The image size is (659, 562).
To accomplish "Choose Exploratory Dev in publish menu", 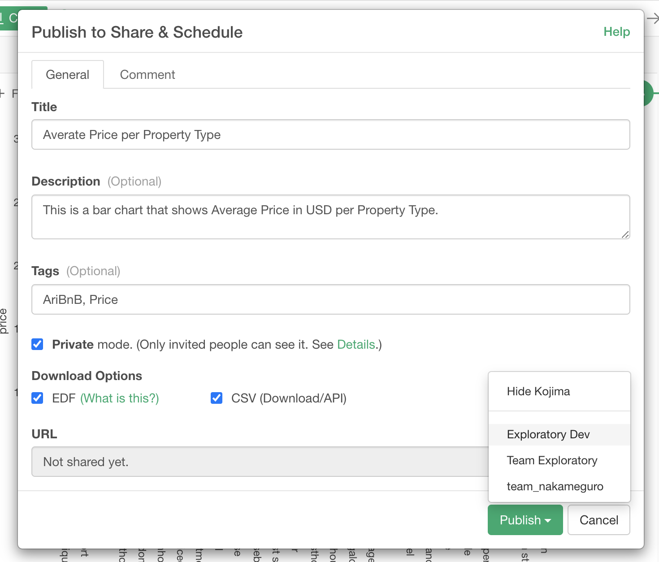I will [x=548, y=434].
